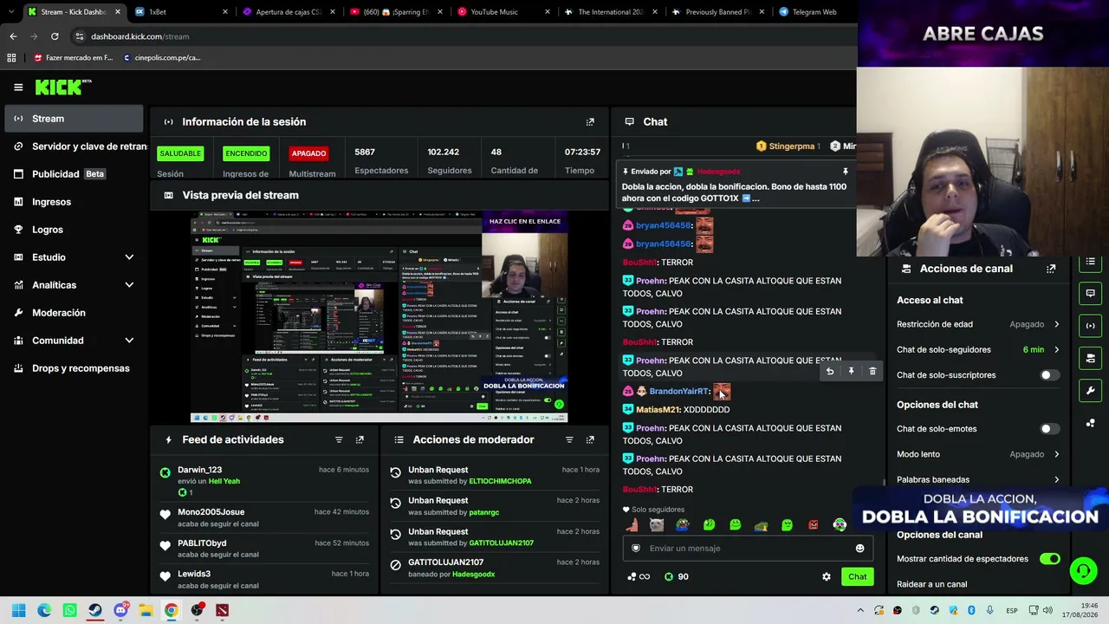Screen dimensions: 1109x624
Task: Switch to the Telegram Web tab
Action: click(815, 12)
